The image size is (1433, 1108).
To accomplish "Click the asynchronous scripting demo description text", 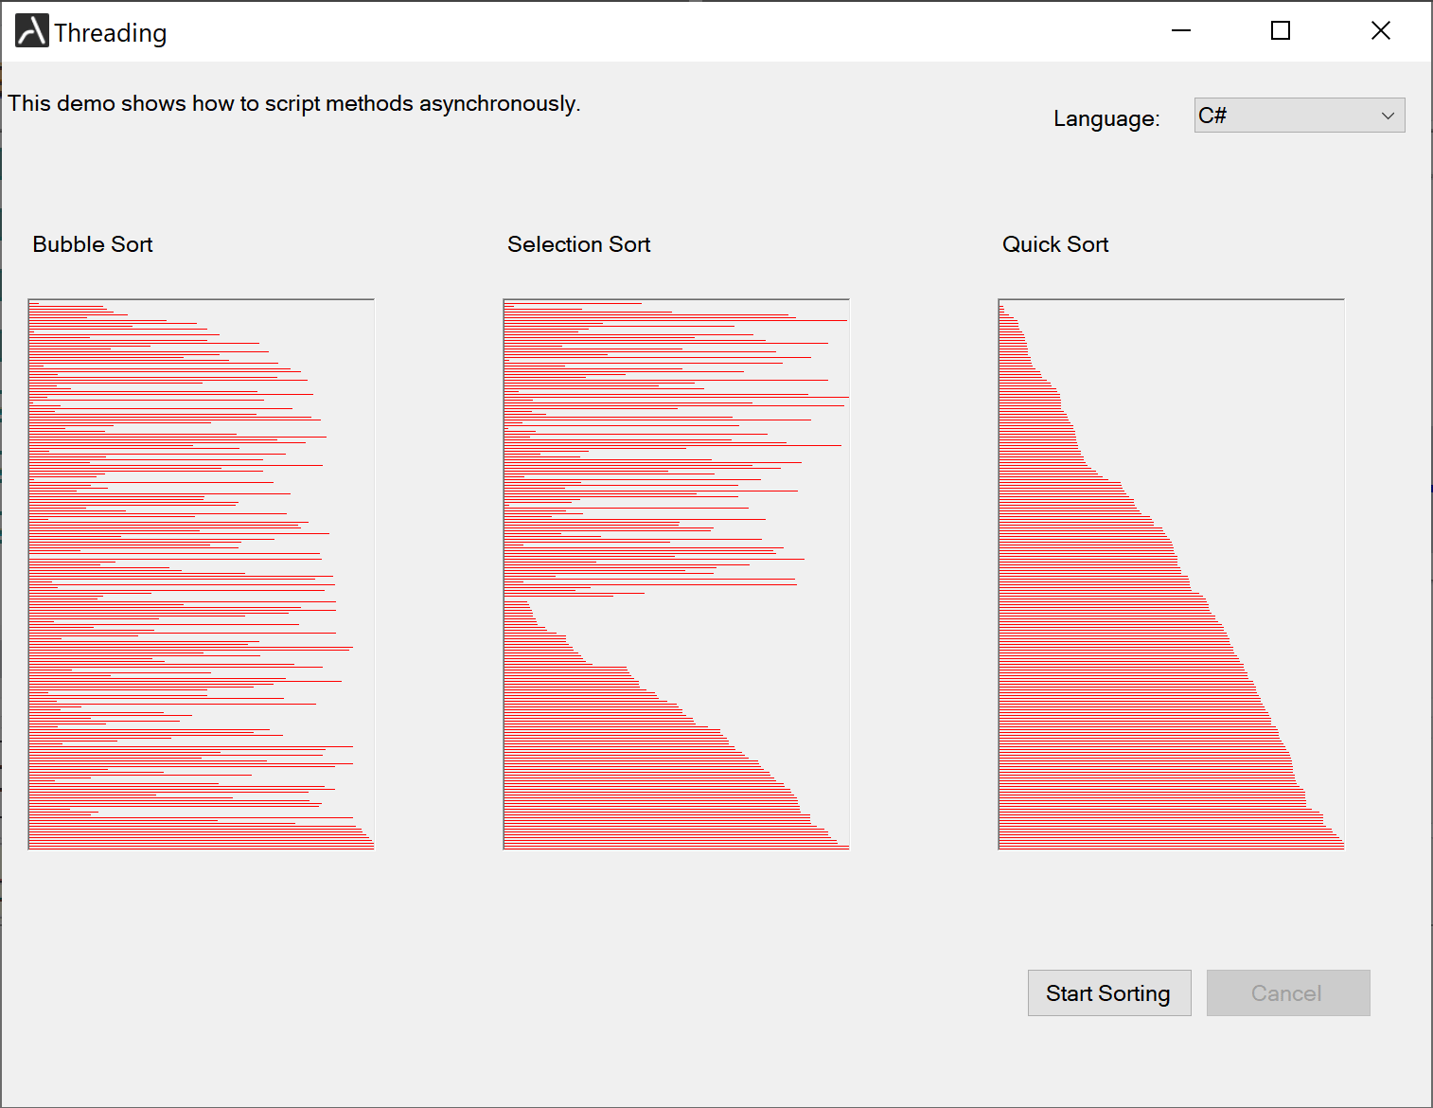I will pos(294,103).
